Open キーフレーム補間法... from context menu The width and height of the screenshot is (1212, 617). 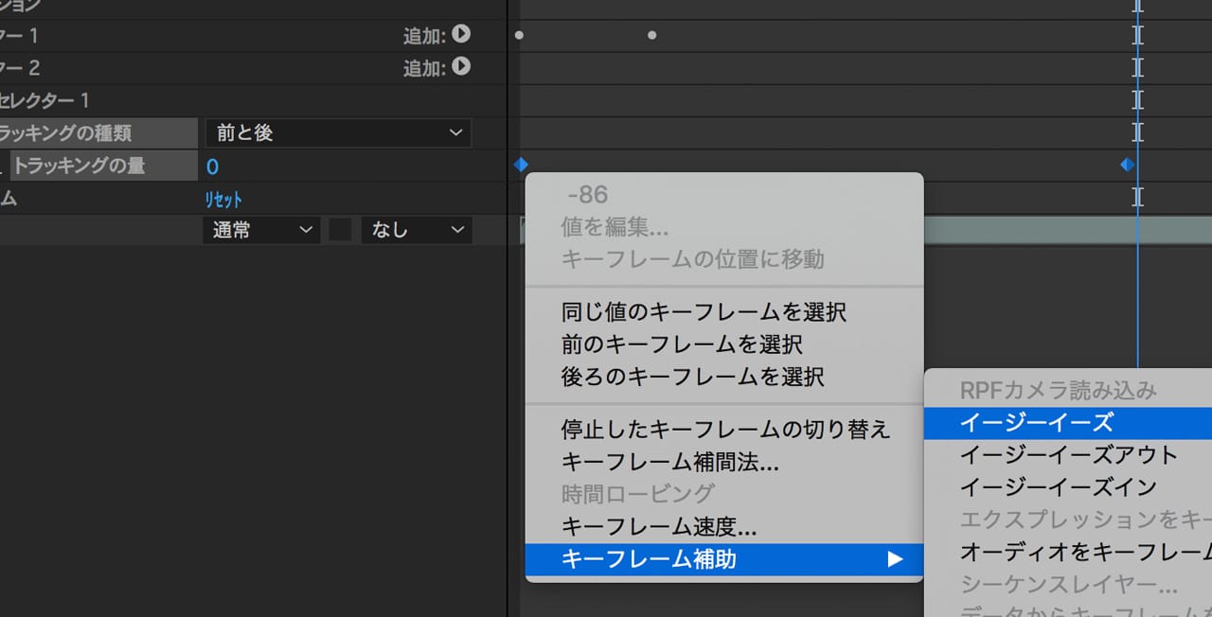pyautogui.click(x=670, y=463)
